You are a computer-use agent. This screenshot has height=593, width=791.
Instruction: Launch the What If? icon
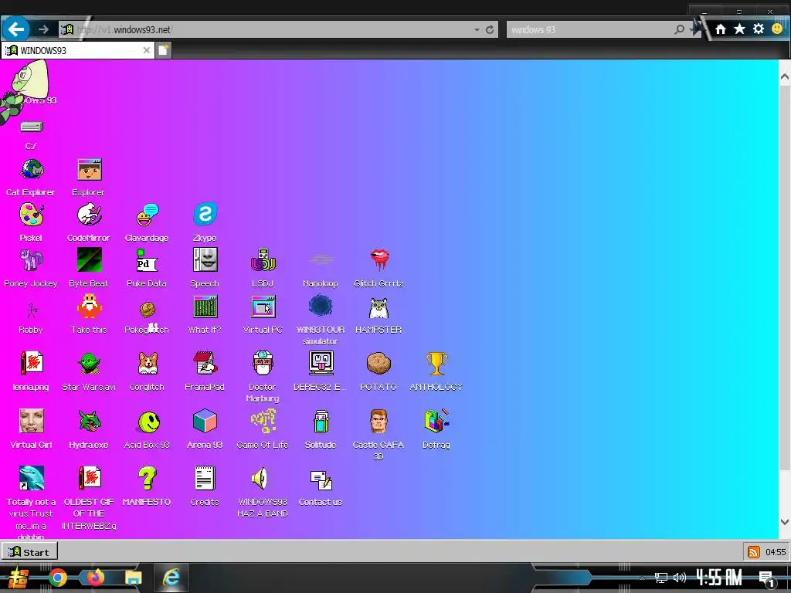[205, 307]
